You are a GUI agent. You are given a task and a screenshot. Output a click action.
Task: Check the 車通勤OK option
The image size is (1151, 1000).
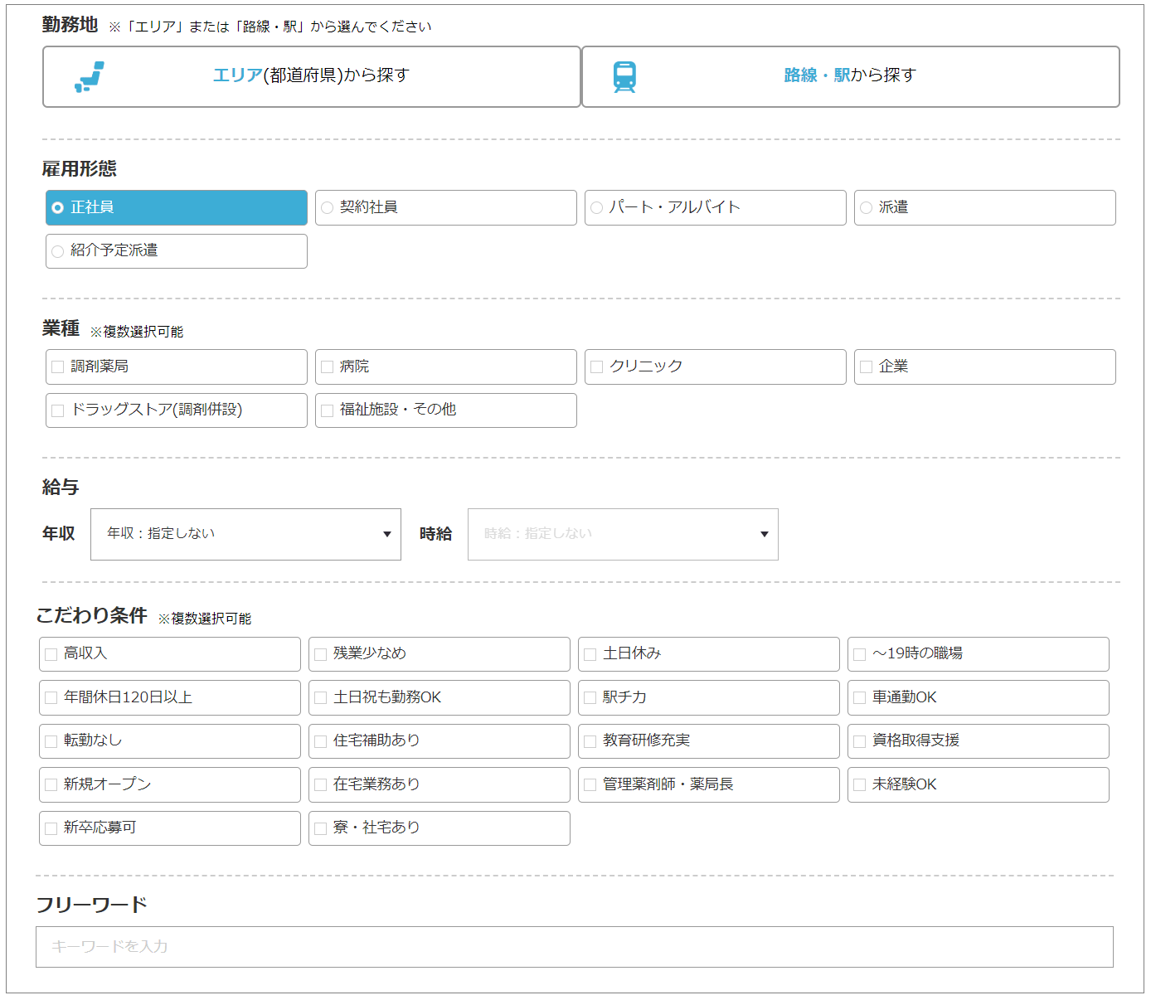coord(979,697)
